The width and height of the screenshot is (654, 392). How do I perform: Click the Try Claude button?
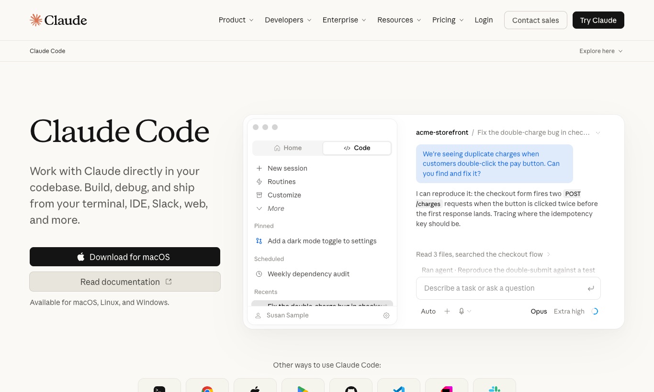tap(598, 20)
